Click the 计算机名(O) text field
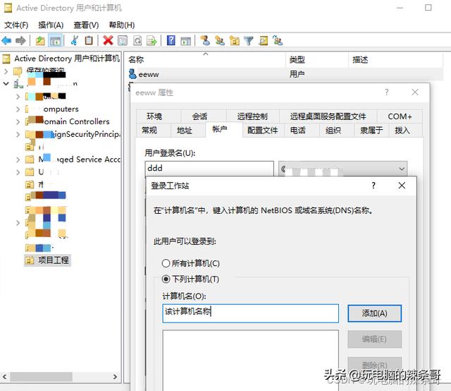This screenshot has height=391, width=451. coord(251,313)
